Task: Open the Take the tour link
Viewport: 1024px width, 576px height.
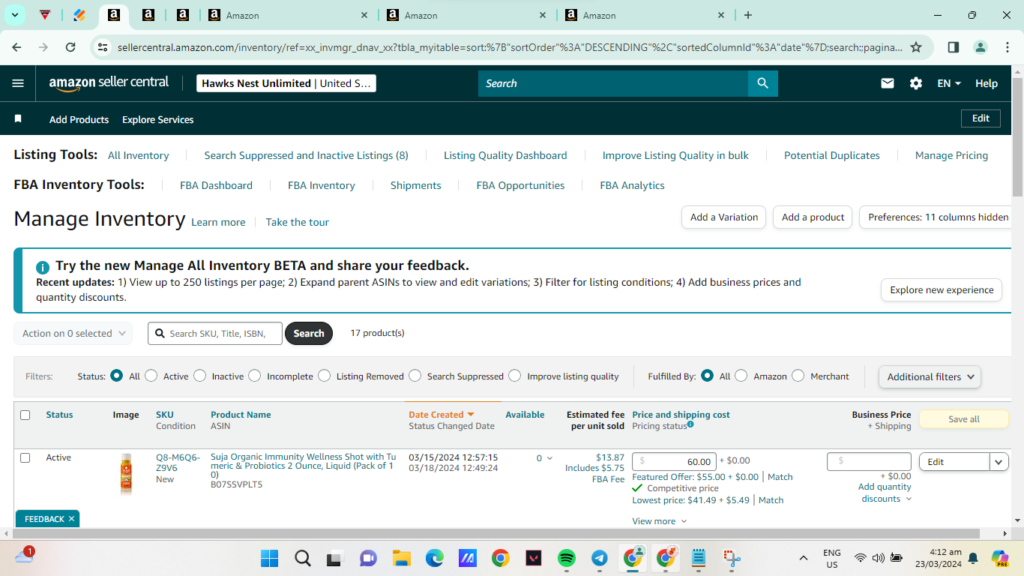Action: click(298, 222)
